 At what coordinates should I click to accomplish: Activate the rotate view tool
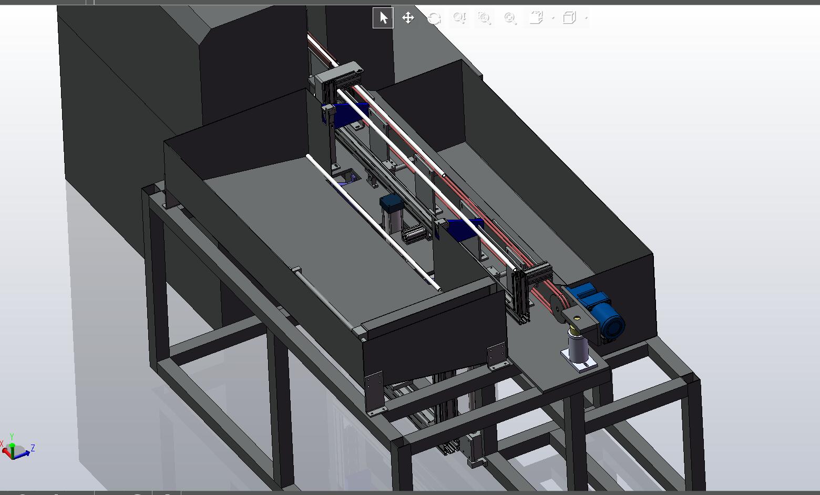(x=434, y=18)
